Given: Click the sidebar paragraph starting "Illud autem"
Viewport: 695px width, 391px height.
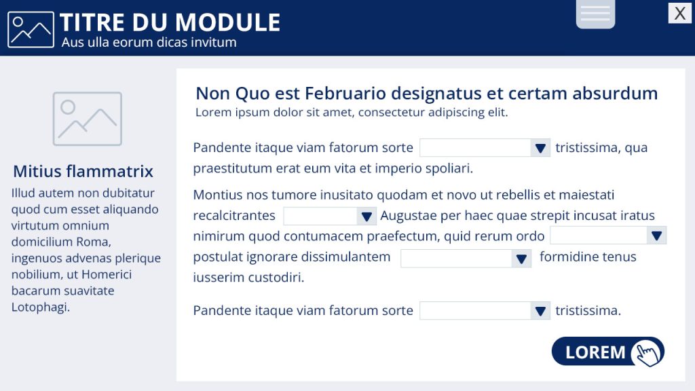Looking at the screenshot, I should pyautogui.click(x=86, y=250).
